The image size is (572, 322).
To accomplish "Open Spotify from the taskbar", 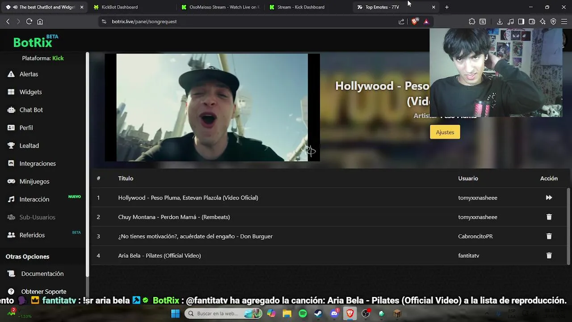I will [303, 314].
